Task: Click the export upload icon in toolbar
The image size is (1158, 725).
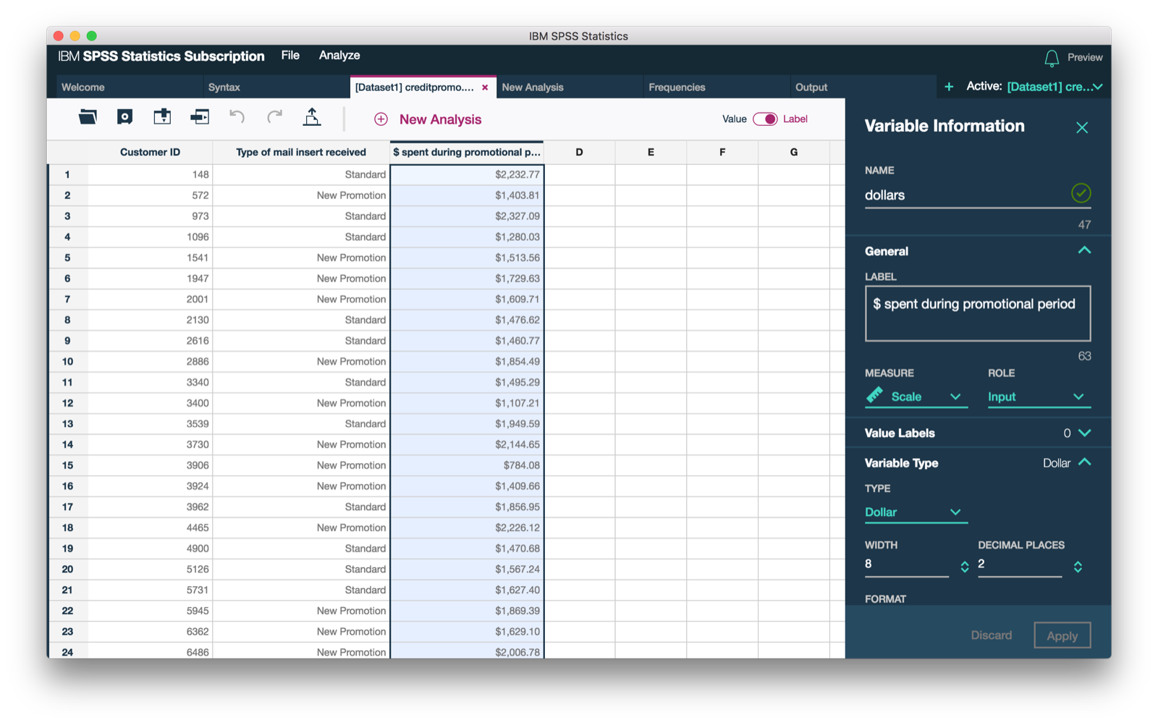Action: pos(312,117)
